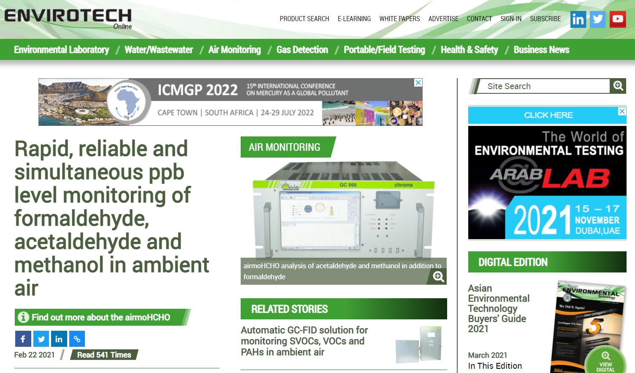
Task: Click 'March 2021' edition text
Action: [x=488, y=355]
